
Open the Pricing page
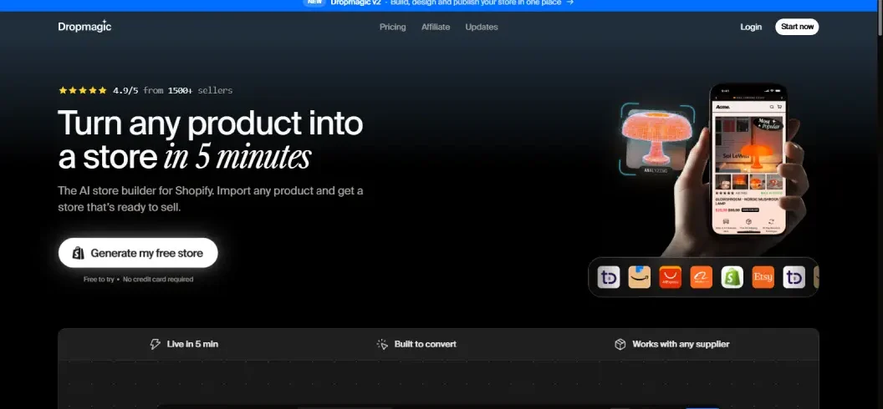click(392, 27)
